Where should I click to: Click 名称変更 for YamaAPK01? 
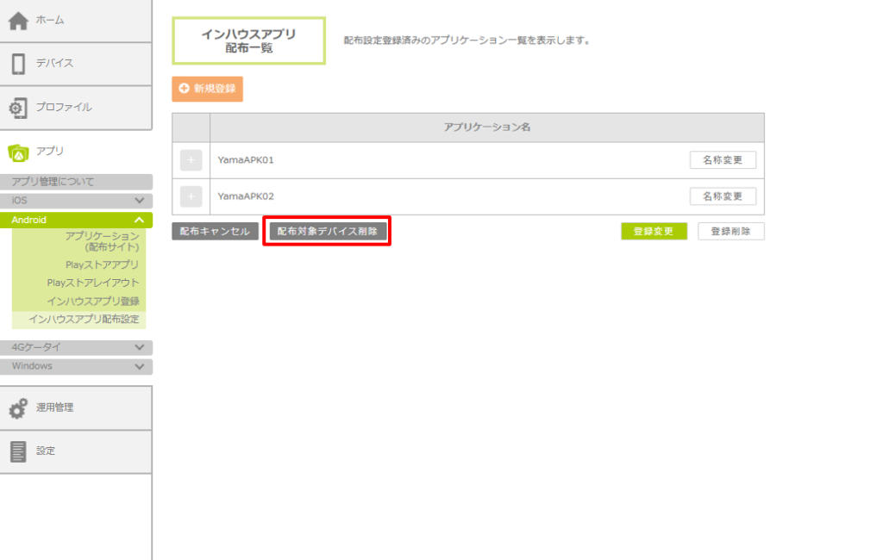pyautogui.click(x=722, y=160)
